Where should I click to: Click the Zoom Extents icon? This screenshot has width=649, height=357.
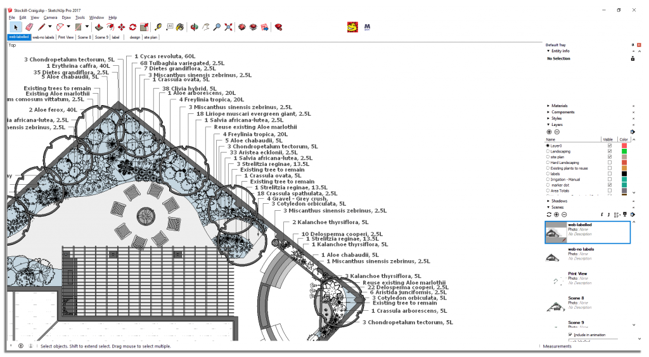point(228,27)
